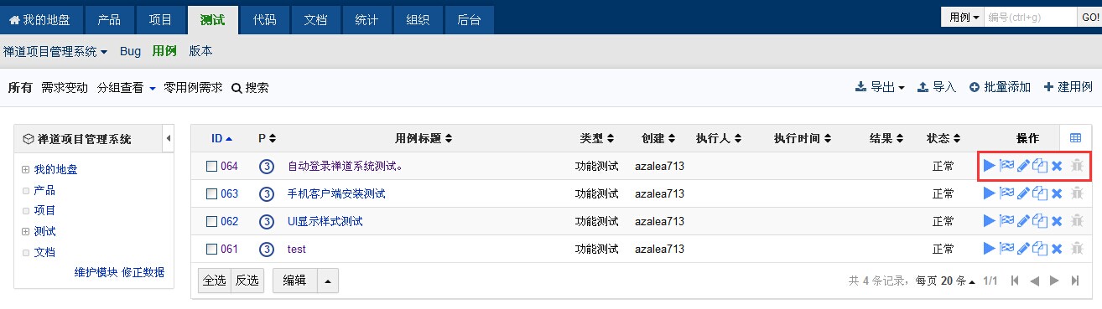Delete case 064 with the X icon
Screen dimensions: 1102x309
1057,166
